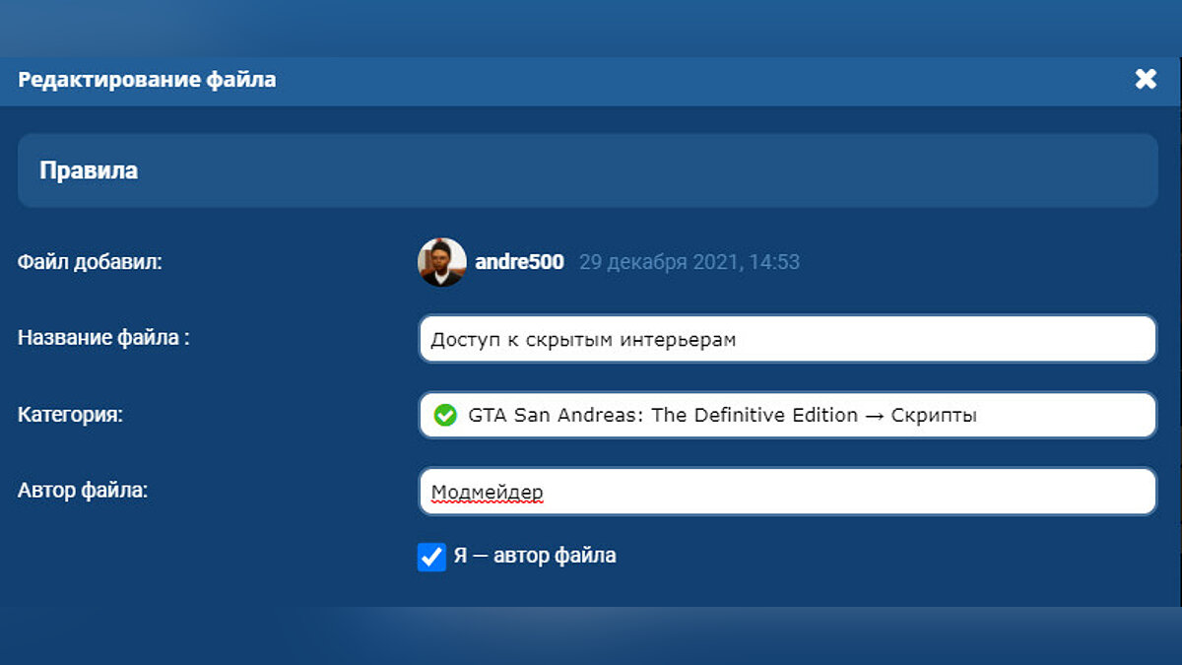Close the Редактирование файла dialog

click(x=1145, y=80)
